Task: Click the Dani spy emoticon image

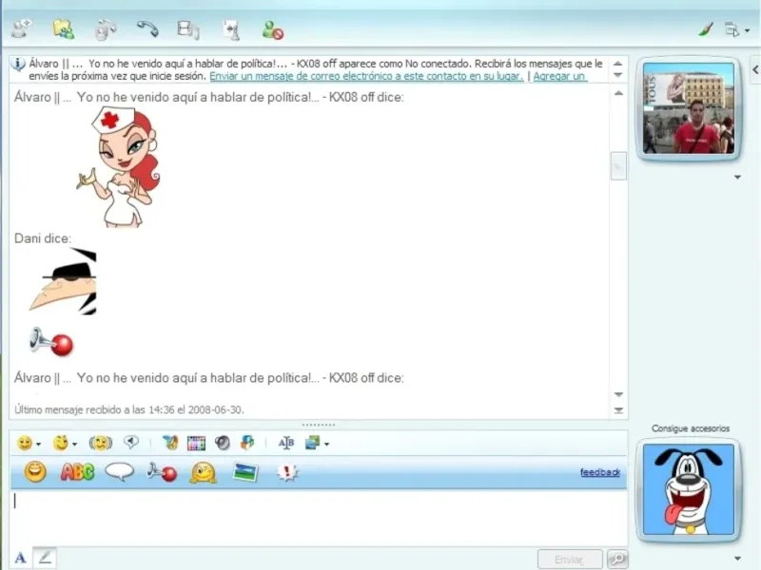Action: [63, 281]
